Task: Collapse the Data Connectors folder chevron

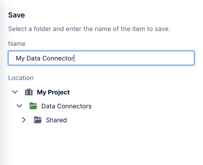Action: 19,106
